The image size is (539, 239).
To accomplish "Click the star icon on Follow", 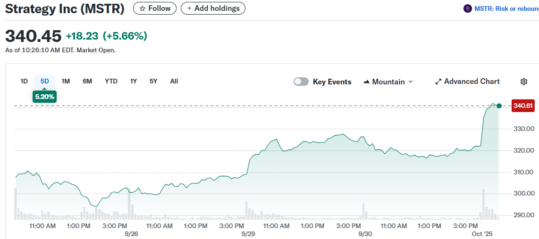I will [142, 8].
